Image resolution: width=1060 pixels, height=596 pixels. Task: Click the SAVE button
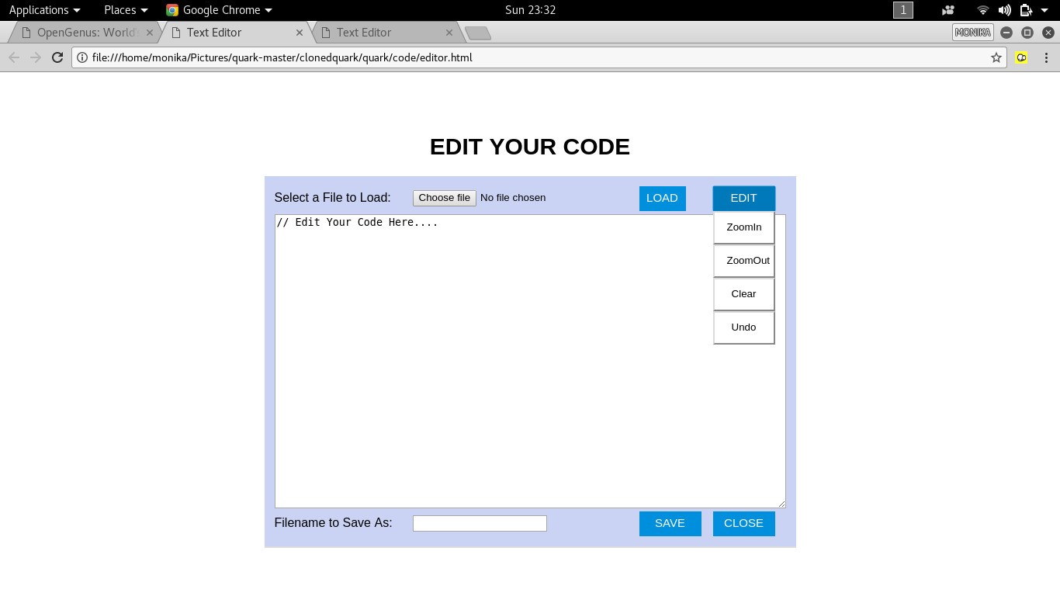tap(670, 523)
